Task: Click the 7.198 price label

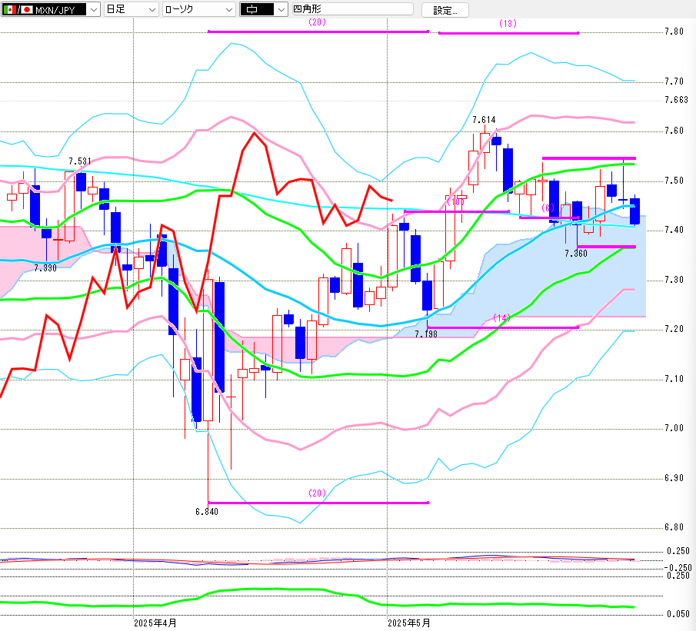Action: coord(426,334)
